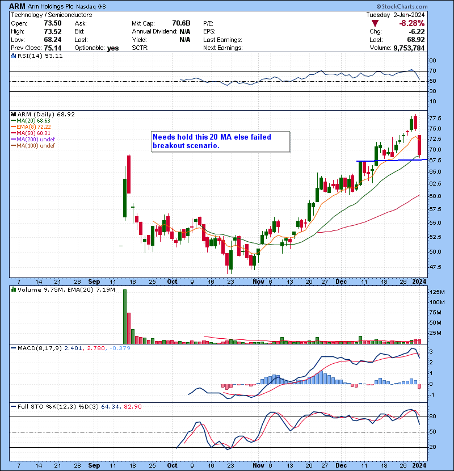
Task: Click the '2024' label on price chart date axis
Action: click(419, 282)
